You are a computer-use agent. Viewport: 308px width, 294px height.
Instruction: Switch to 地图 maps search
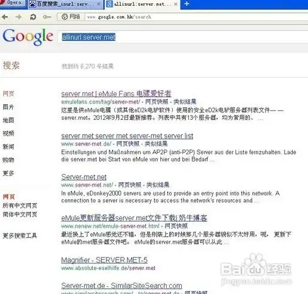click(8, 120)
